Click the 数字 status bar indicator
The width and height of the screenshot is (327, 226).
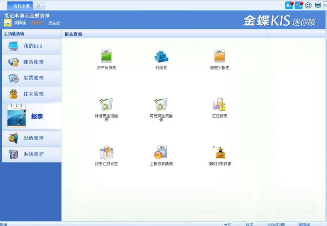[x=249, y=224]
